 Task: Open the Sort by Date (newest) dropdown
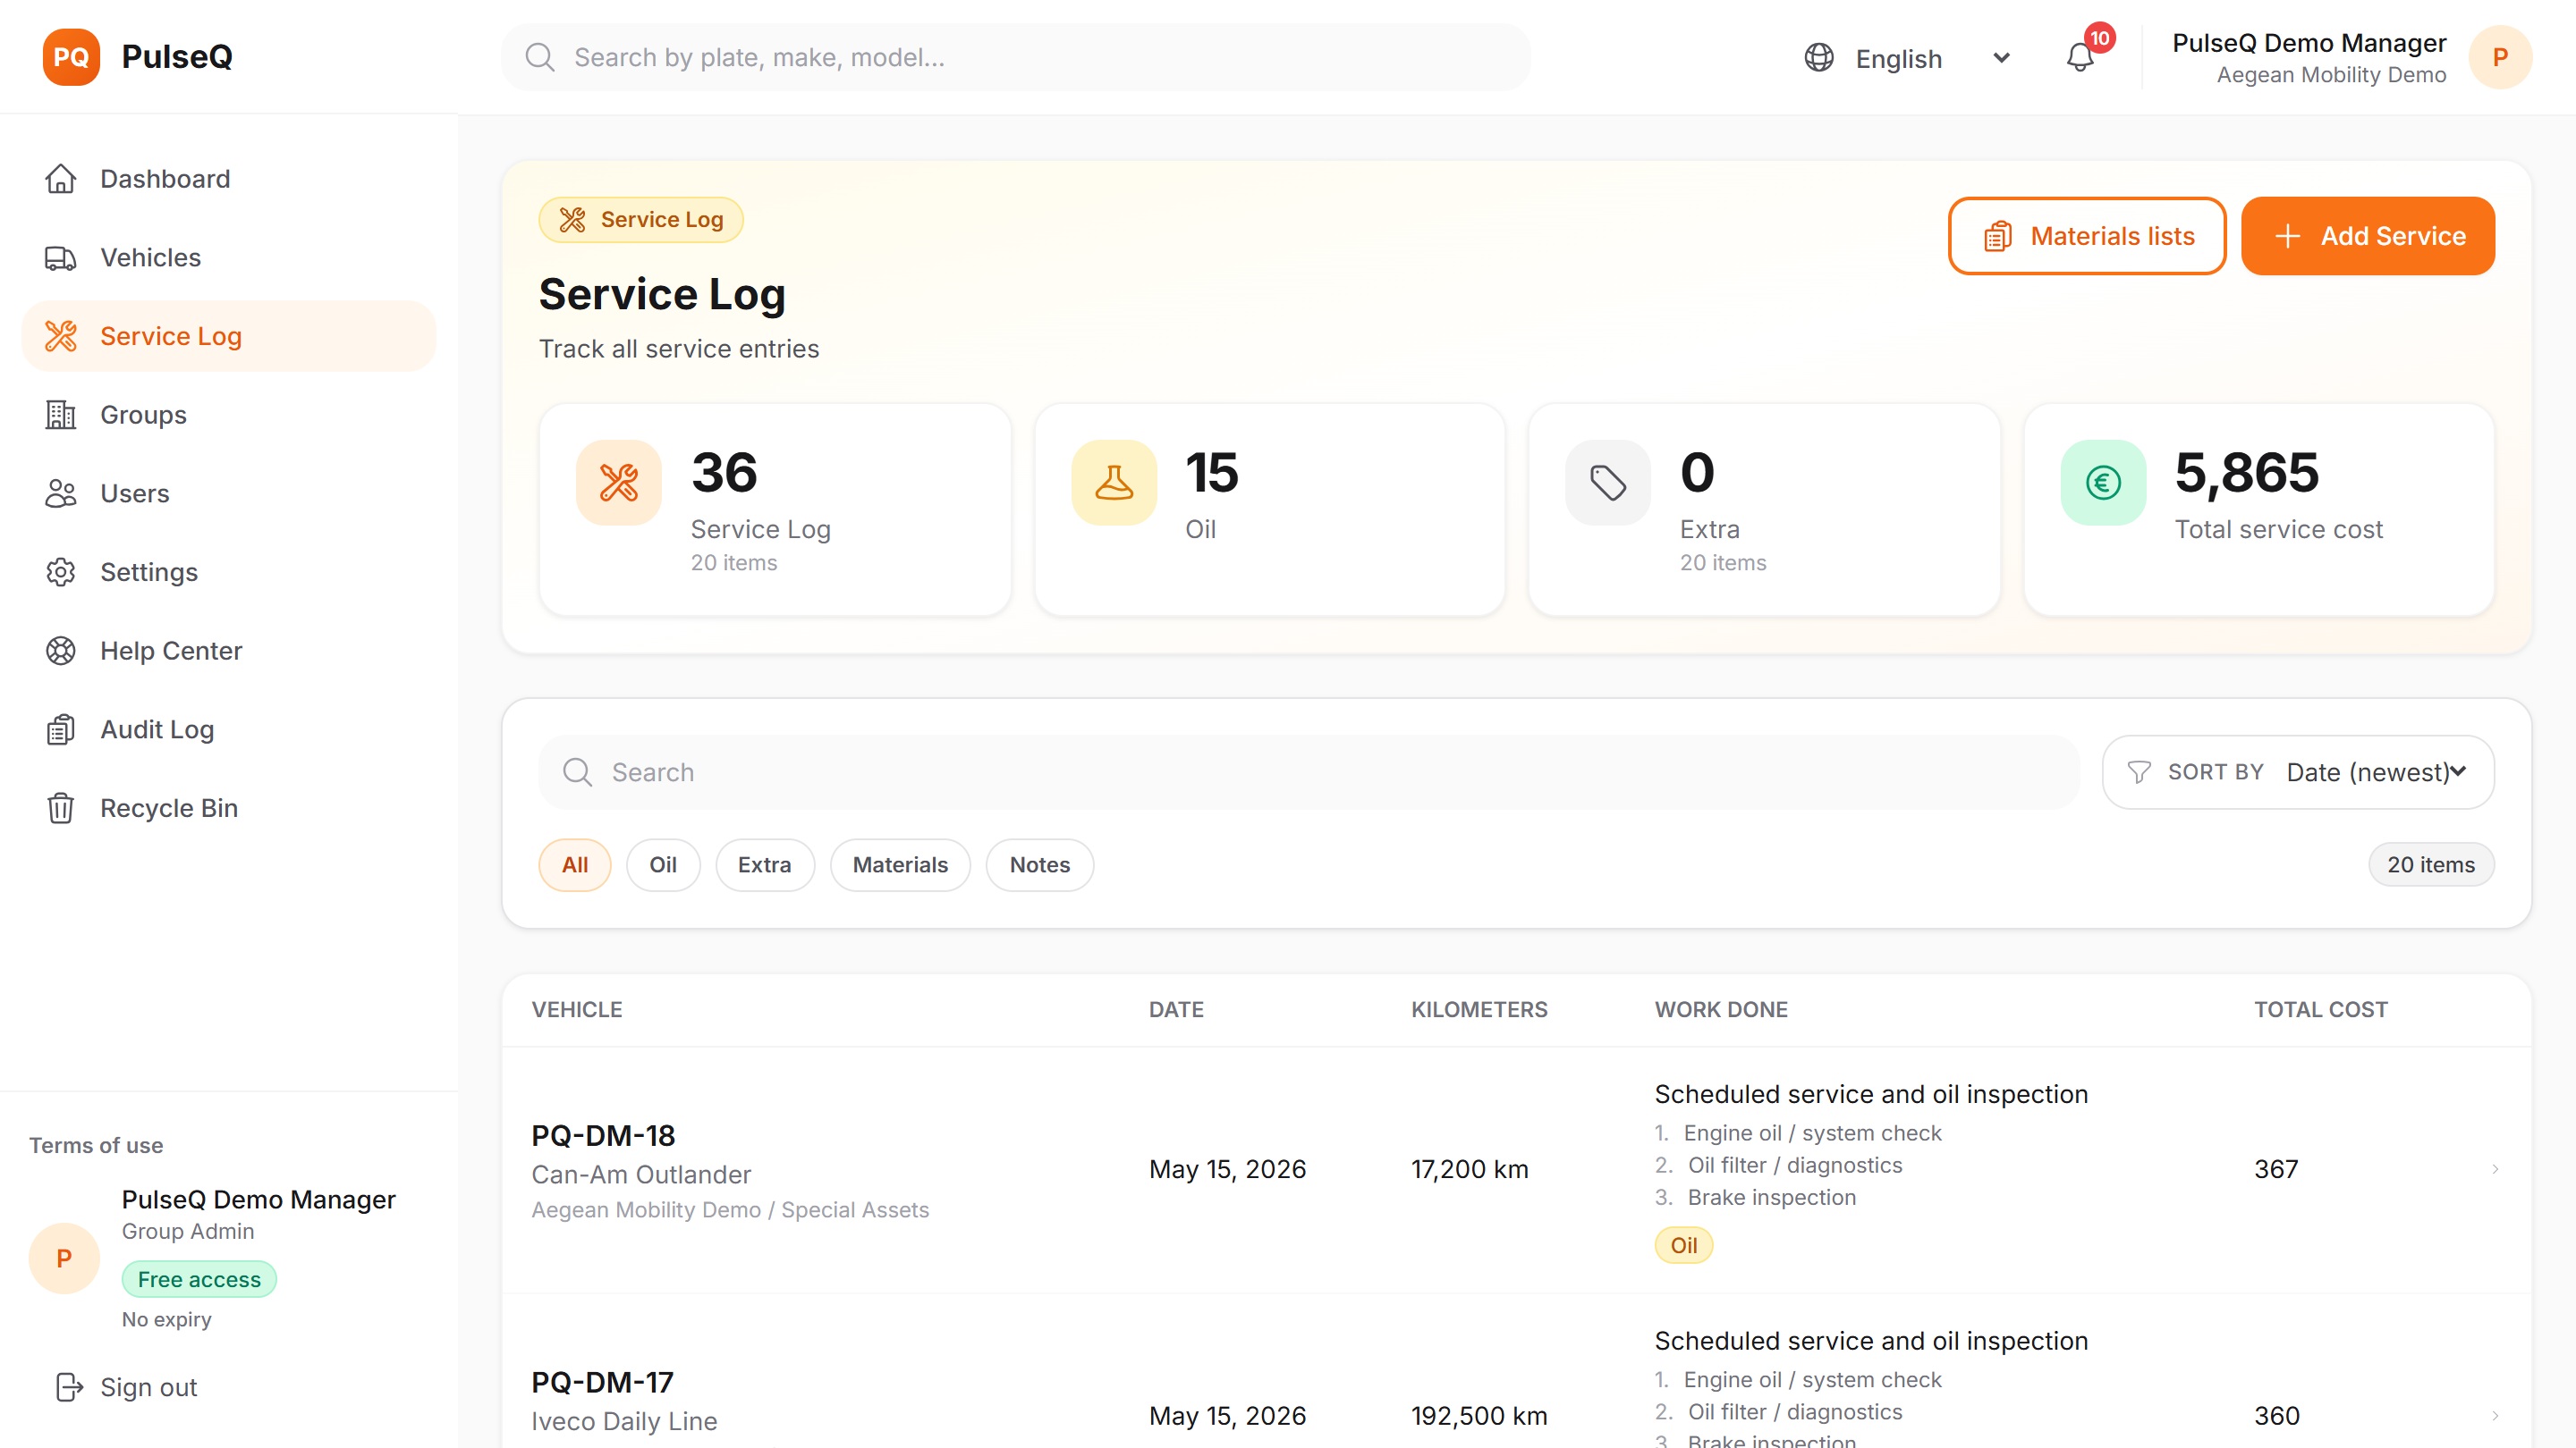2298,772
